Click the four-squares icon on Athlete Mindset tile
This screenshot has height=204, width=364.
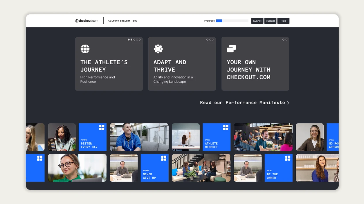pos(226,128)
